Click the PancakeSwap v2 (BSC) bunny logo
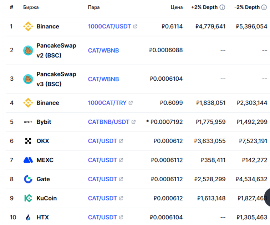Viewport: 270px width, 225px height. (28, 50)
